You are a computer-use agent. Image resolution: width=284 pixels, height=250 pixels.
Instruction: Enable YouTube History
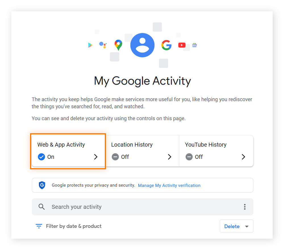[x=189, y=157]
